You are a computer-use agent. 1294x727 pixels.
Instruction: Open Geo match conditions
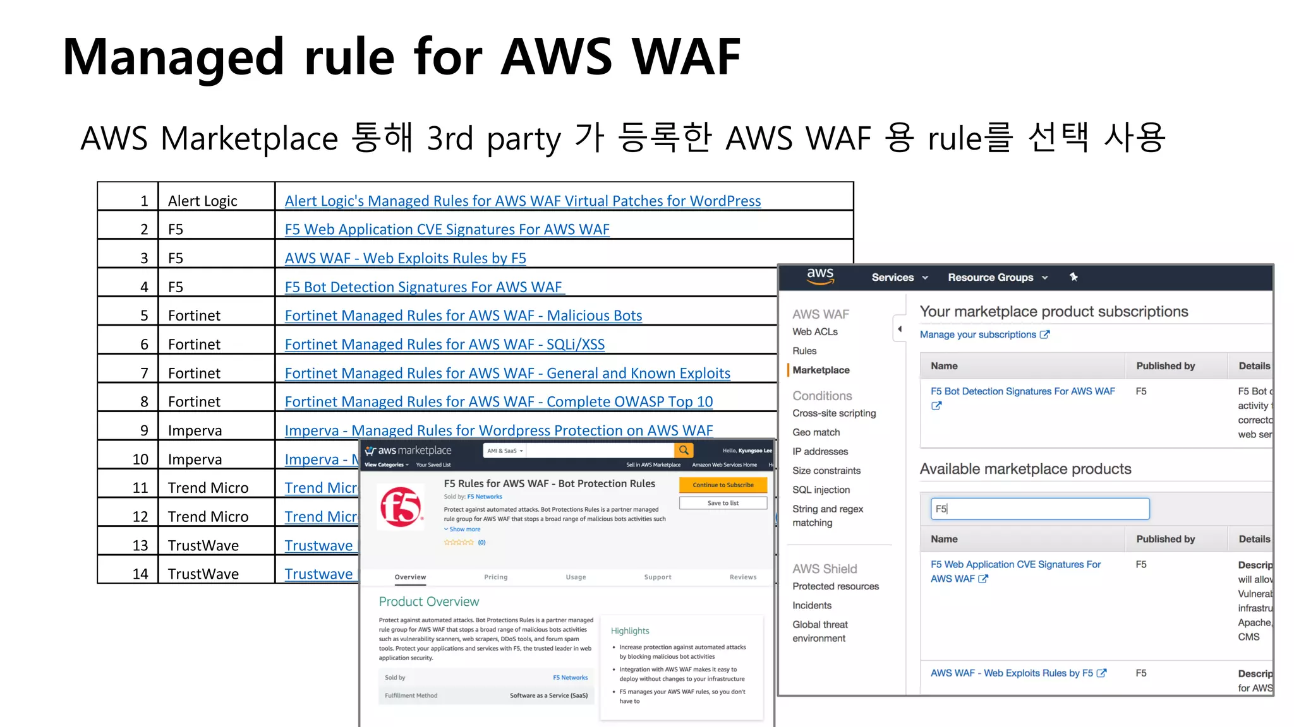click(816, 432)
